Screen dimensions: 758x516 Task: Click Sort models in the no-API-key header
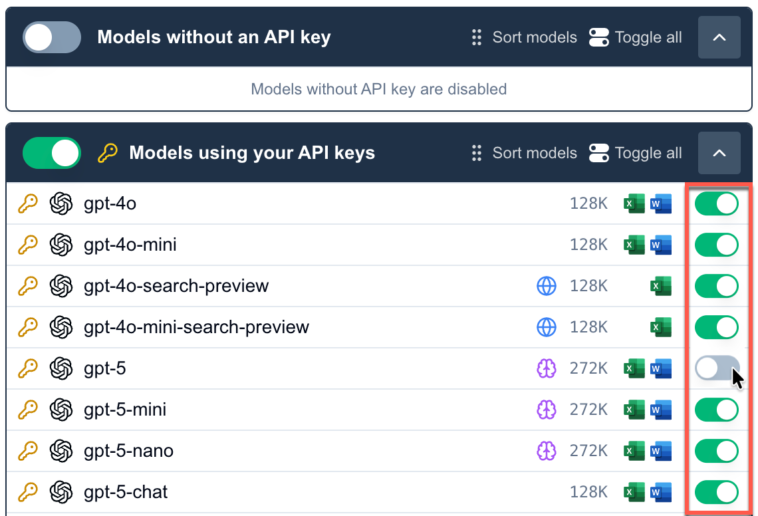(x=524, y=37)
